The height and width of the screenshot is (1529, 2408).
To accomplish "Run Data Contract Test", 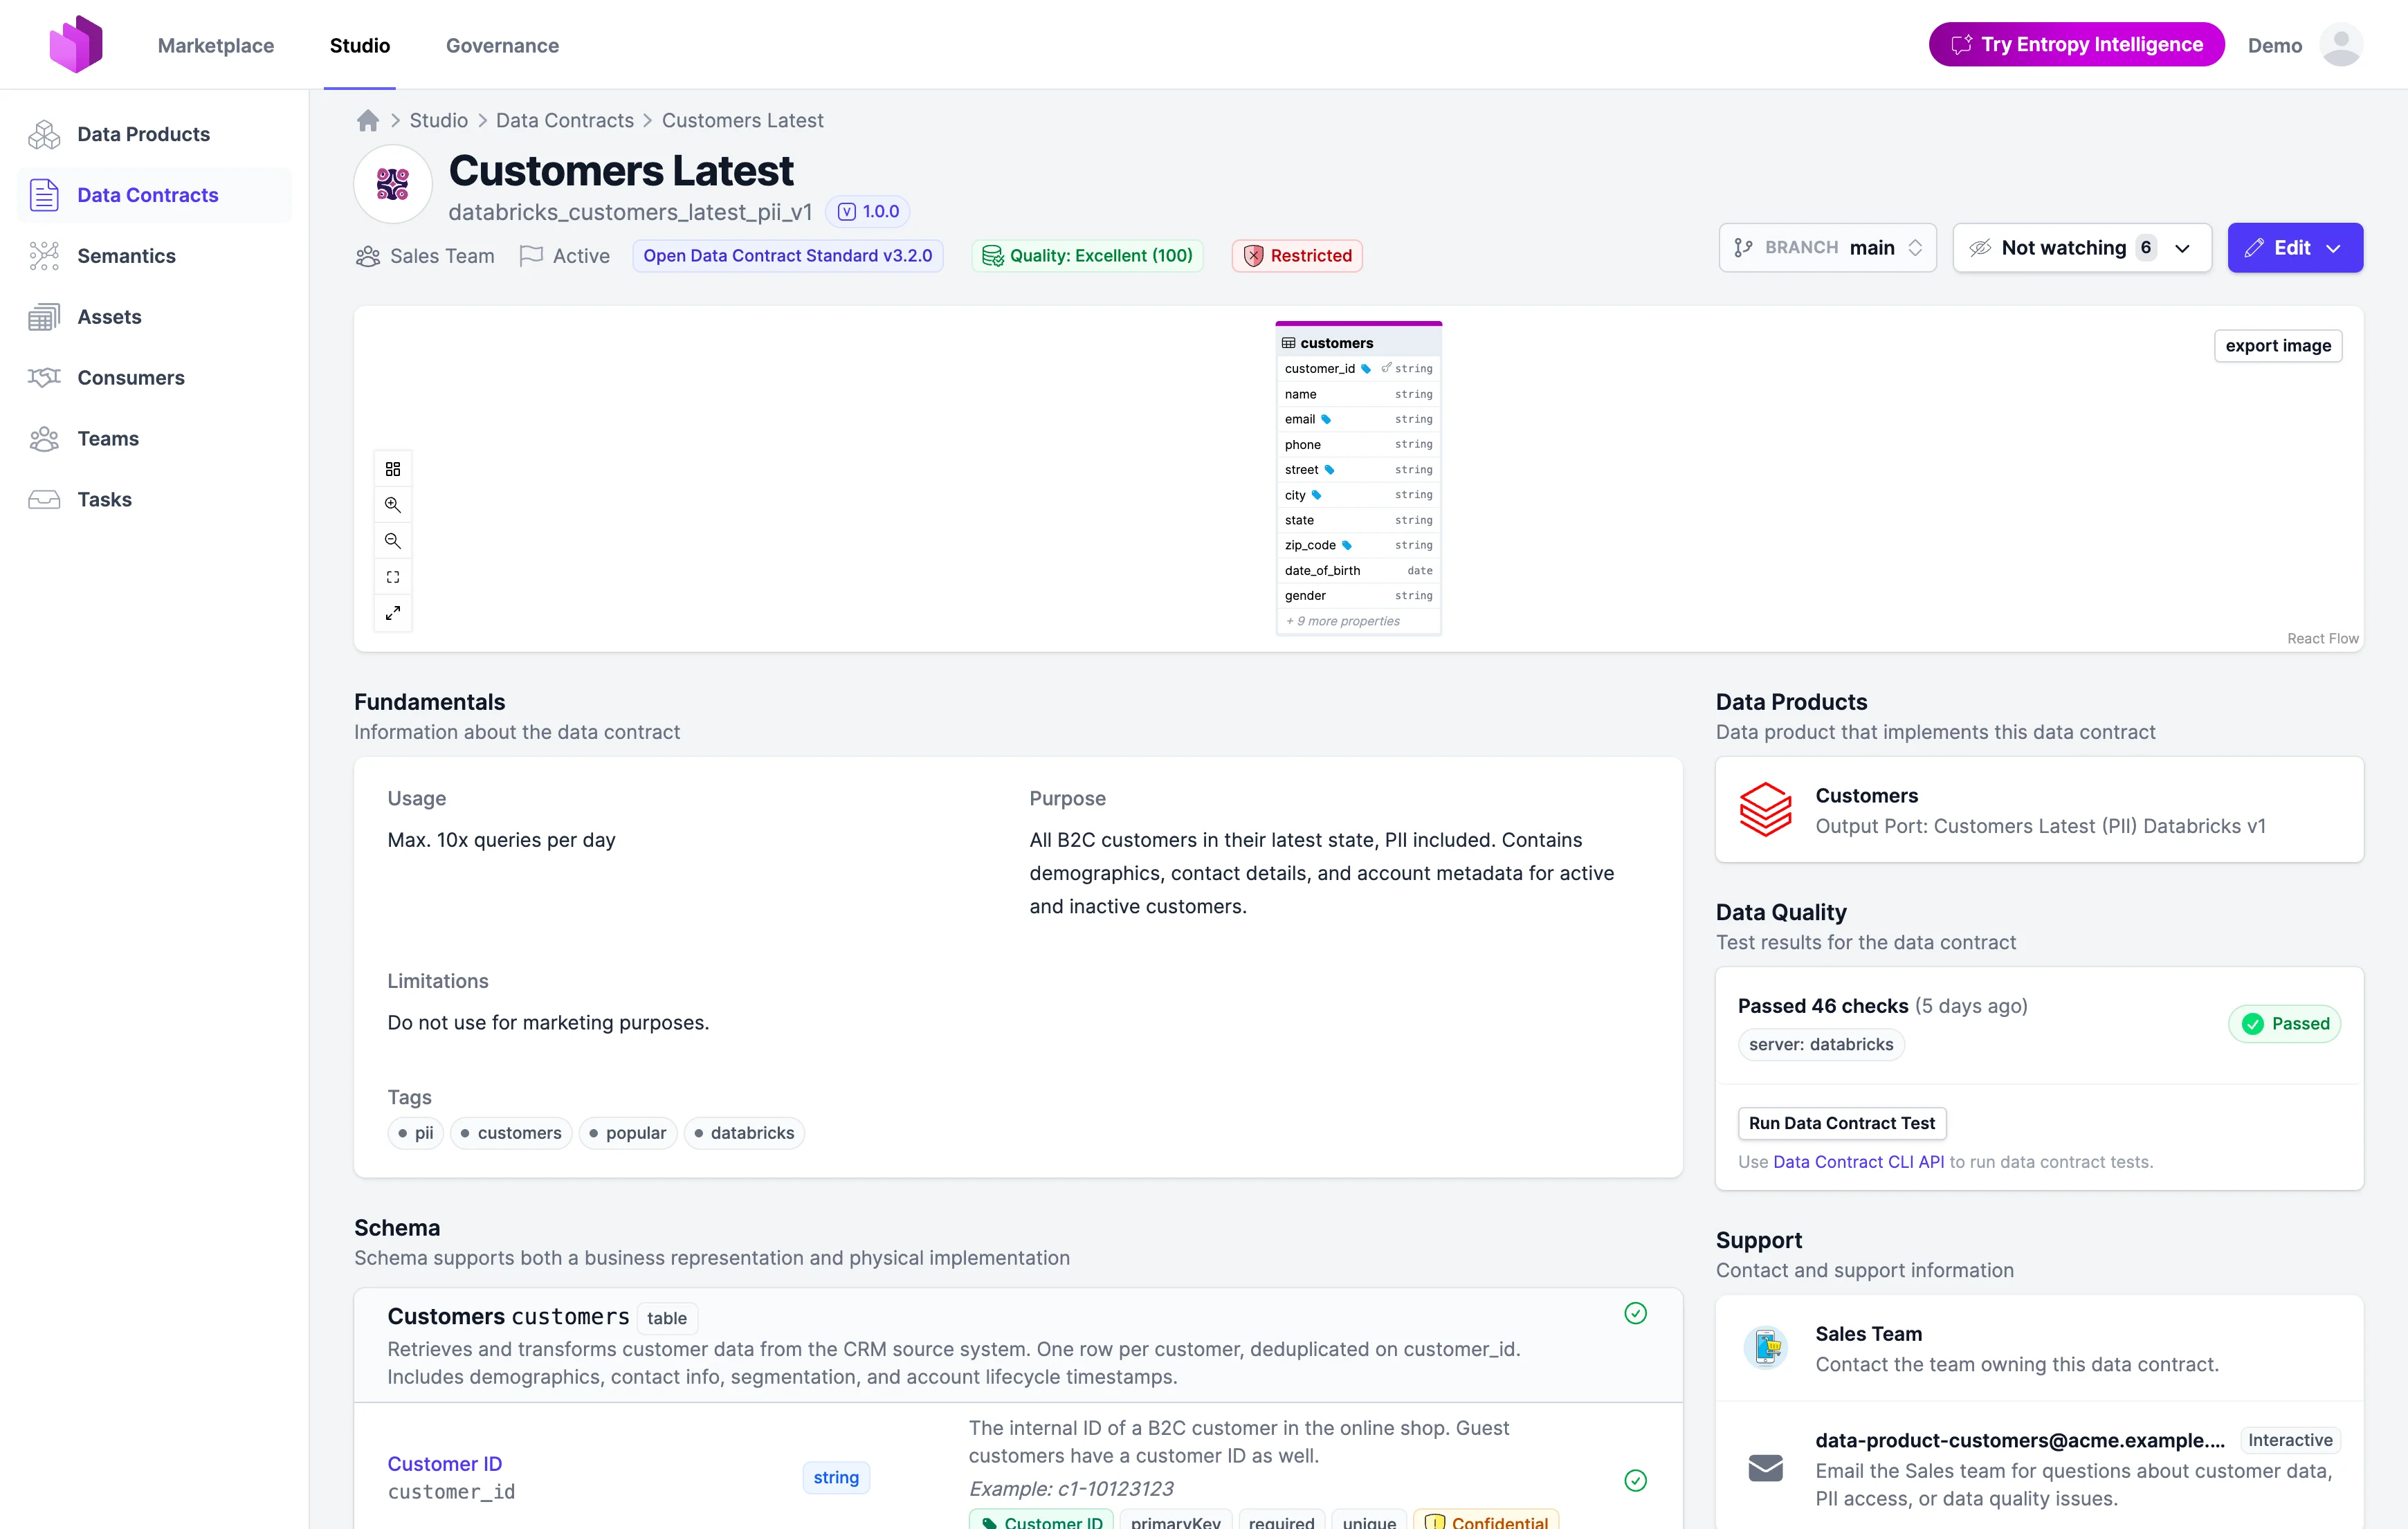I will click(x=1842, y=1123).
